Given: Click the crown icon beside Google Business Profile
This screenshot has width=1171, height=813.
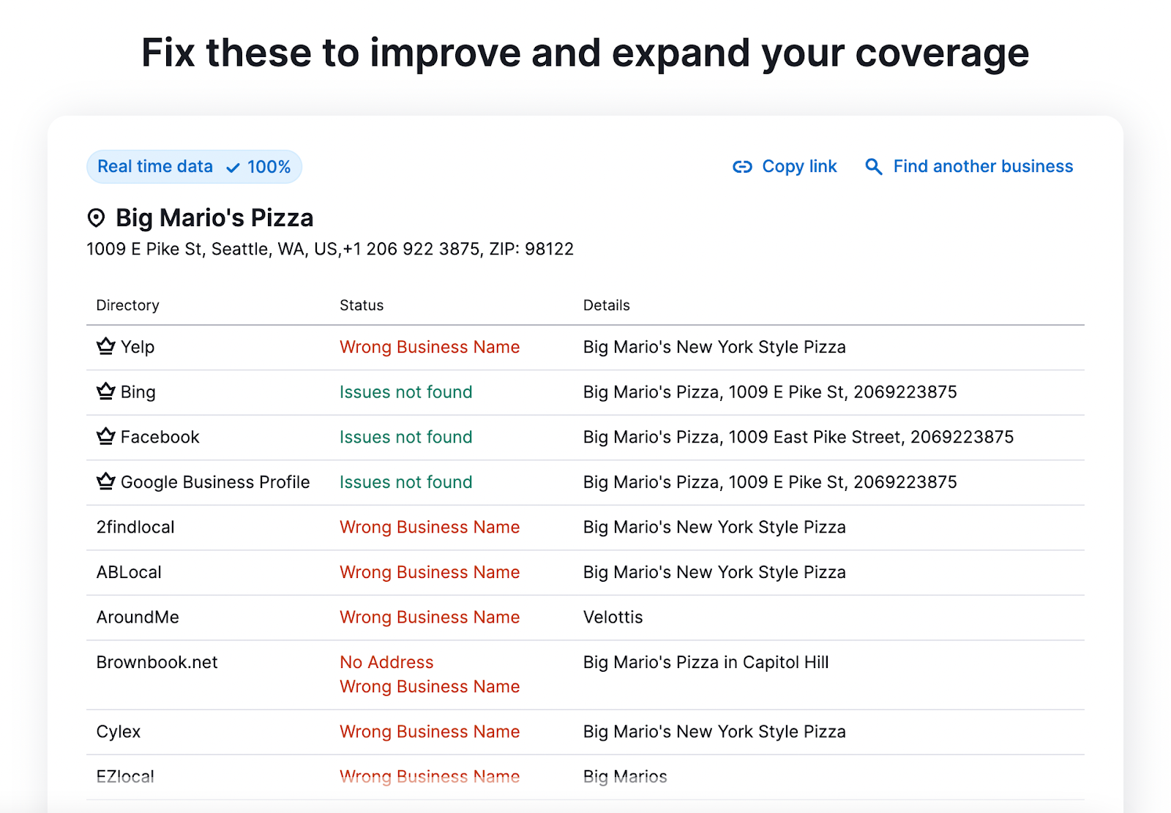Looking at the screenshot, I should (x=105, y=482).
